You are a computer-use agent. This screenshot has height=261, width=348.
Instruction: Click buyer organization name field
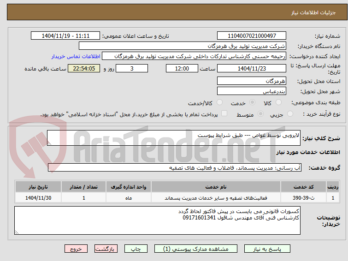[183, 46]
